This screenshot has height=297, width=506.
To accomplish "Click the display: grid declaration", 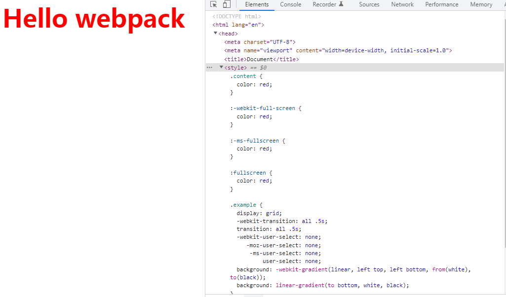I will point(259,214).
